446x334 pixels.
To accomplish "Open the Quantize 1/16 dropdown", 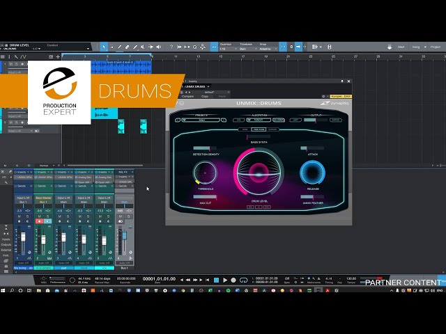I will tap(229, 49).
